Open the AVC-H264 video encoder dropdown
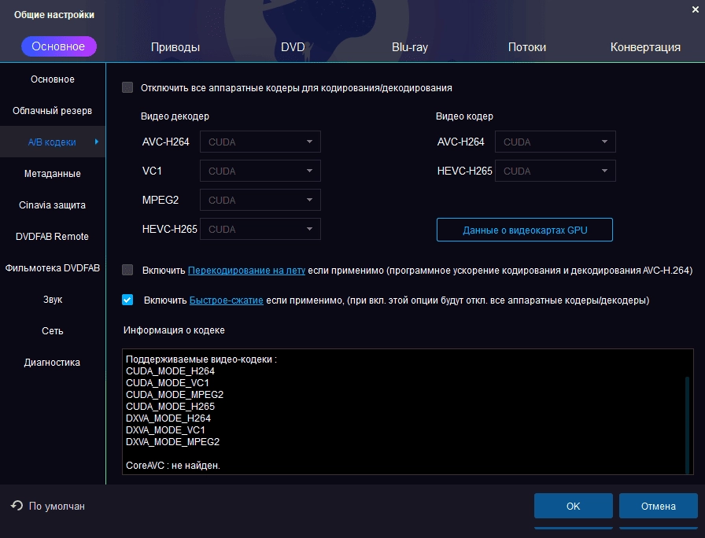Image resolution: width=705 pixels, height=538 pixels. (556, 142)
